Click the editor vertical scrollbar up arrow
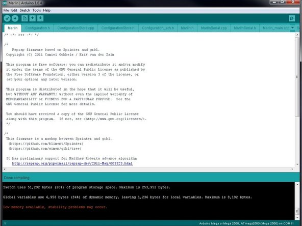The width and height of the screenshot is (302, 226). click(297, 35)
